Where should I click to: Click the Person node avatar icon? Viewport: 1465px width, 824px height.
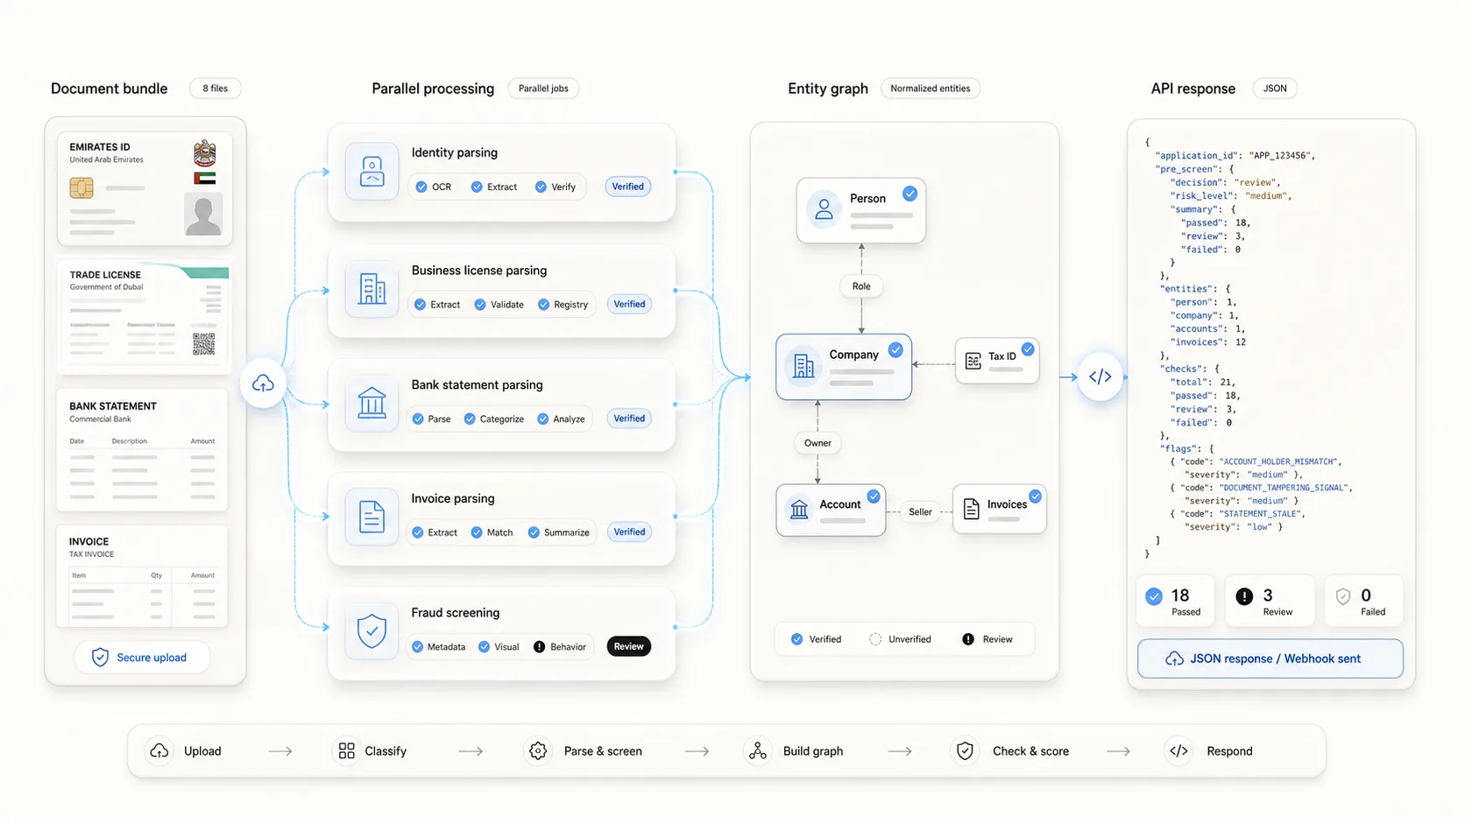(824, 209)
